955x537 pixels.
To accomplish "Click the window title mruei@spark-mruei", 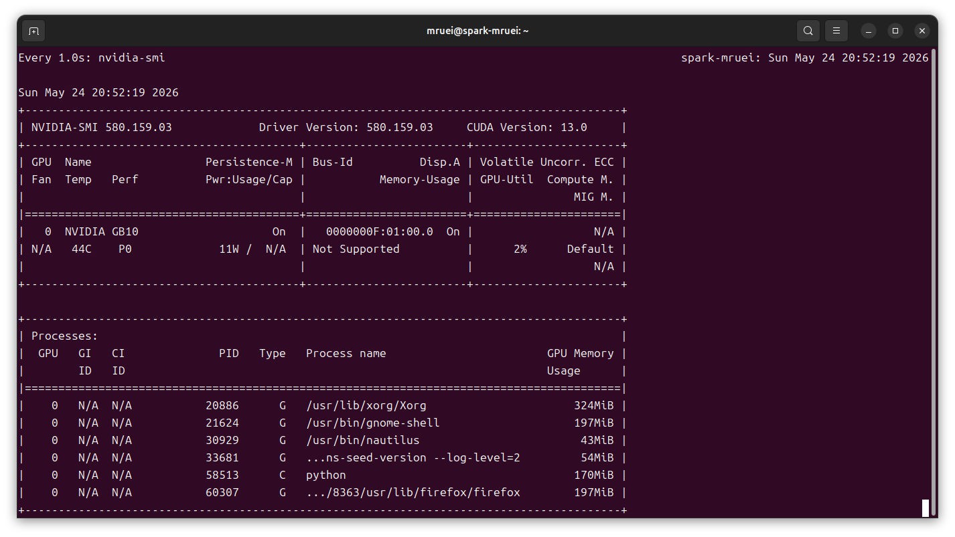I will point(477,31).
